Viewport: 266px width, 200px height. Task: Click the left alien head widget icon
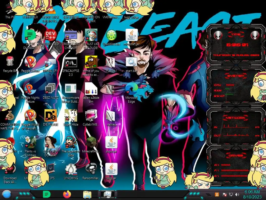pos(218,35)
